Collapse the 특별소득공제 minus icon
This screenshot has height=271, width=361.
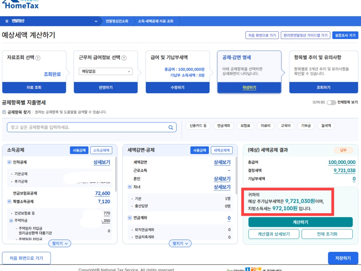click(x=9, y=201)
